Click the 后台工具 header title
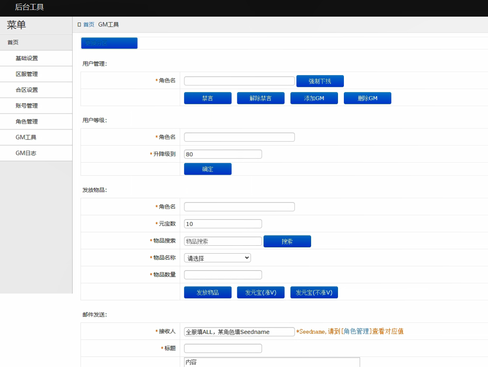This screenshot has height=367, width=488. (x=29, y=7)
